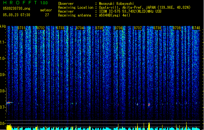The image size is (204, 130).
Task: Click the 0734 time marker
Action: click(x=80, y=28)
